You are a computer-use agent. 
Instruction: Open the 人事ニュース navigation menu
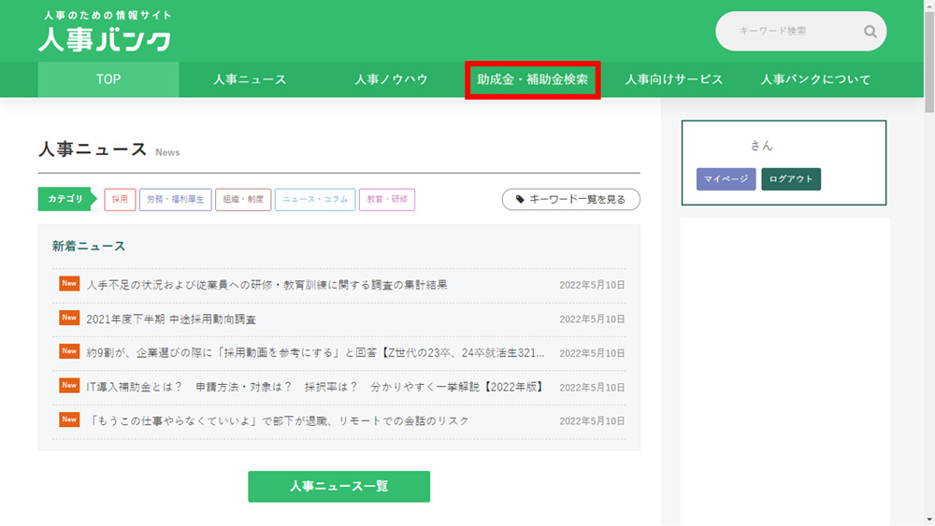(249, 79)
